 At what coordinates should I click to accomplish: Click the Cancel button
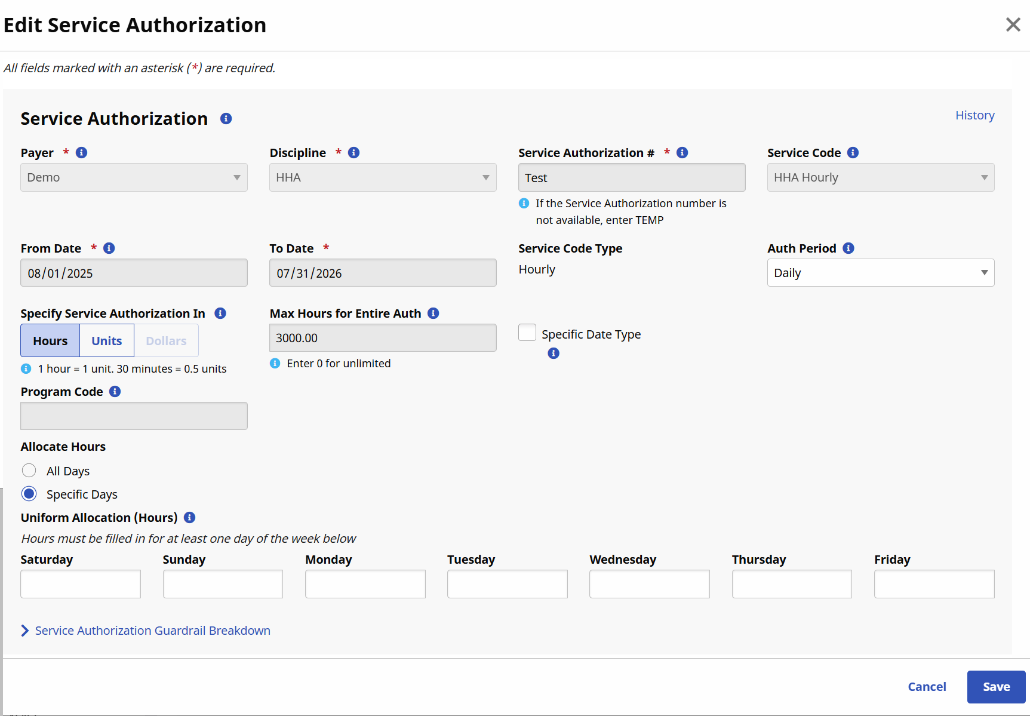click(927, 687)
